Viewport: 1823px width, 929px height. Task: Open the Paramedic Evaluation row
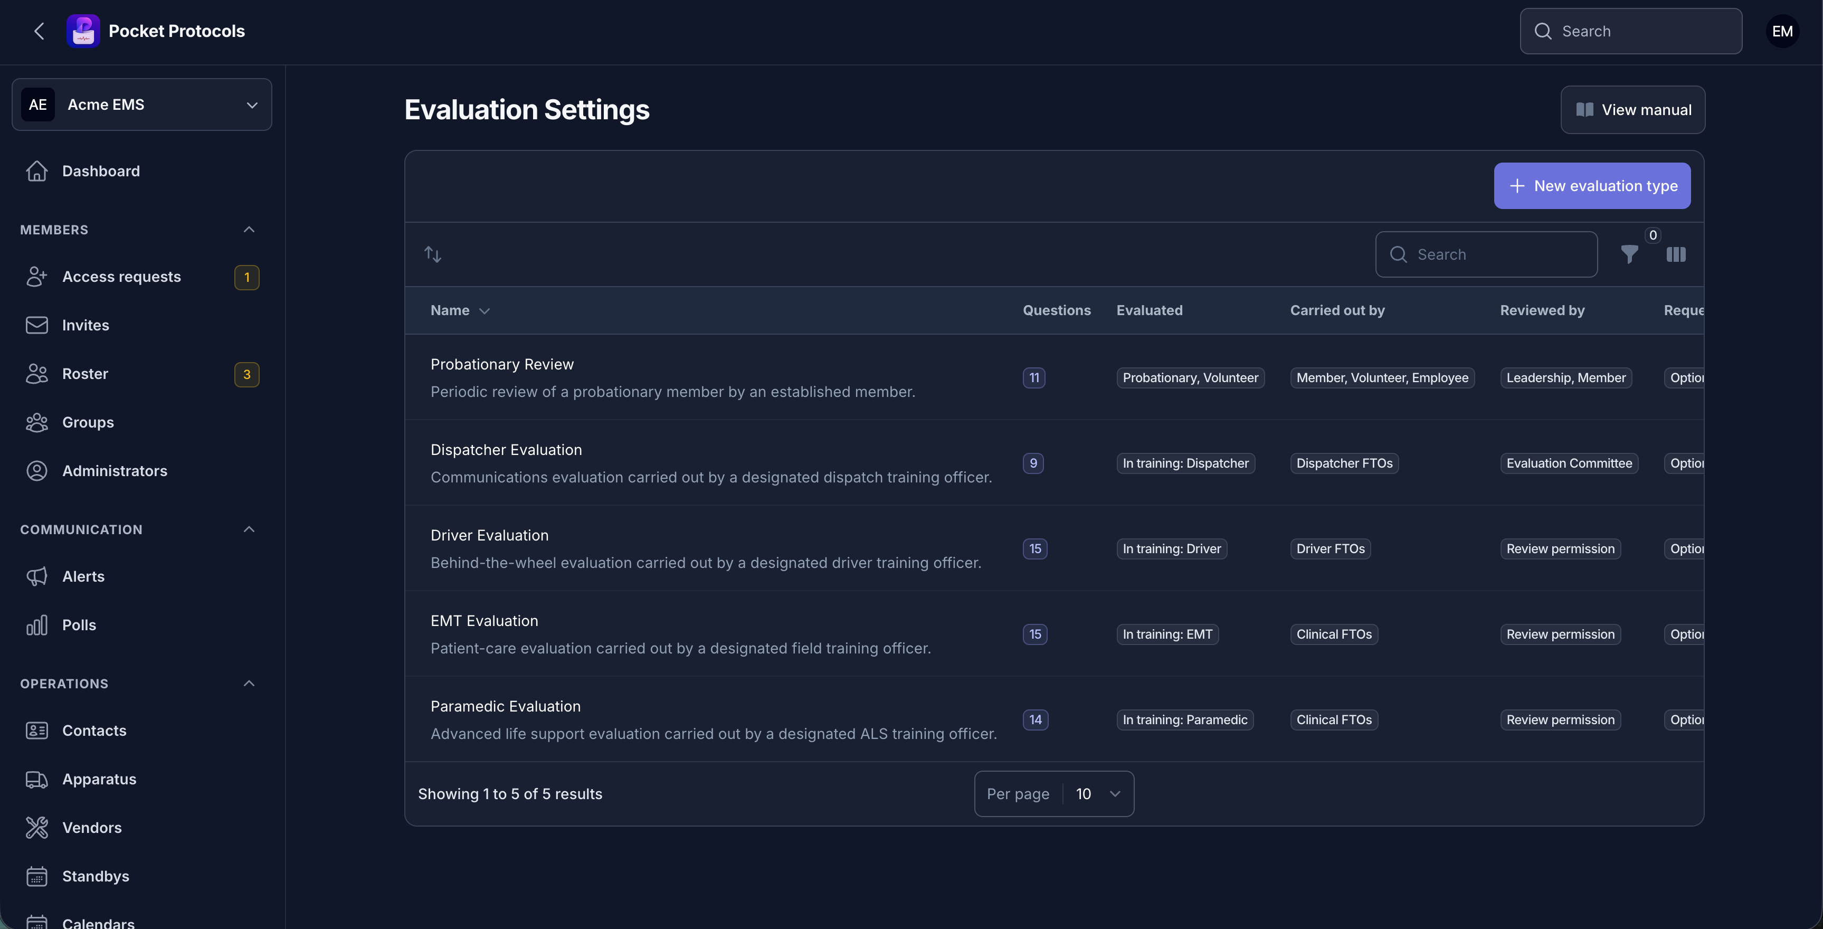click(x=1054, y=719)
